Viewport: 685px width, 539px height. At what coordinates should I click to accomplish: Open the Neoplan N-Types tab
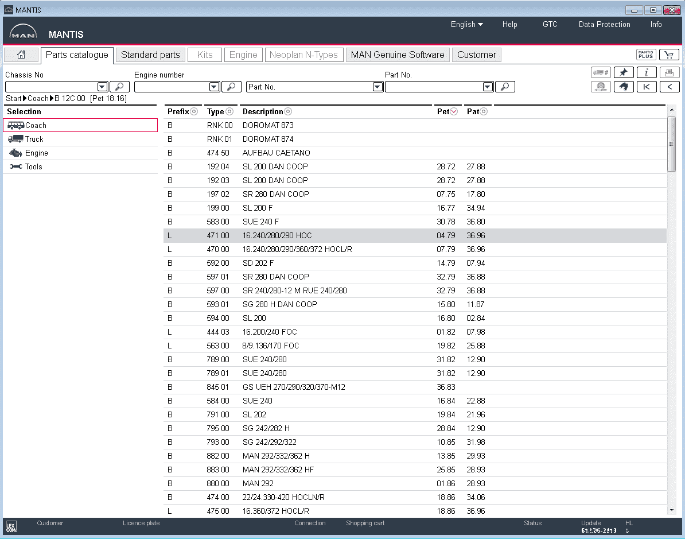pos(303,55)
